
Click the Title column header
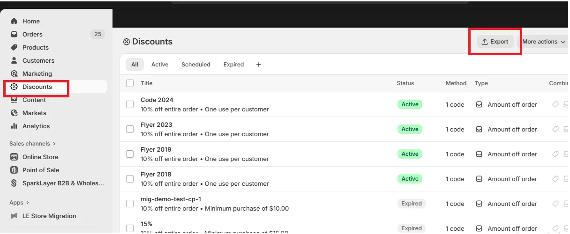coord(146,83)
